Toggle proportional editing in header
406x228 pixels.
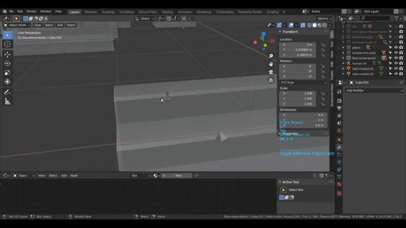[x=184, y=18]
